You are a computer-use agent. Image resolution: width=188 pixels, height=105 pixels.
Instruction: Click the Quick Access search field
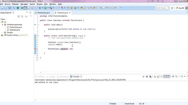[161, 8]
